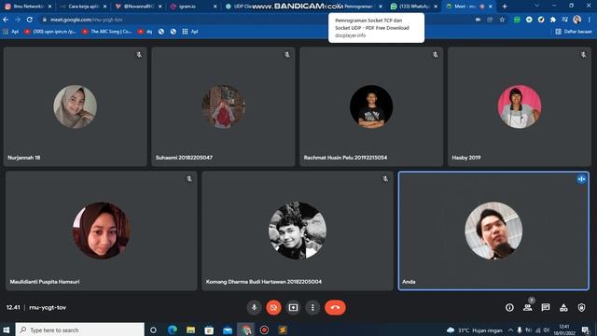Click the muted mic icon on Hasby 2019 tile
Viewport: 597px width, 336px height.
click(583, 55)
